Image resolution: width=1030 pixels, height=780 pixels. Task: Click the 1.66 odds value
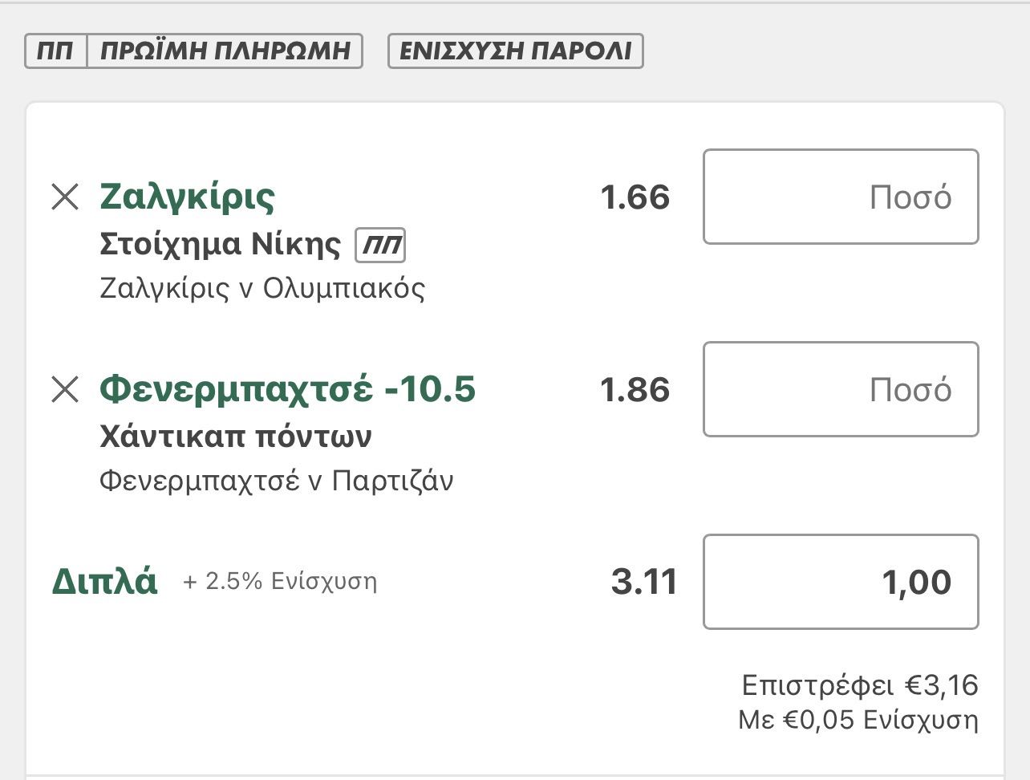pos(635,197)
